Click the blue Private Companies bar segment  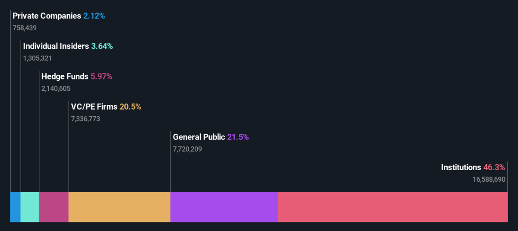pos(15,207)
